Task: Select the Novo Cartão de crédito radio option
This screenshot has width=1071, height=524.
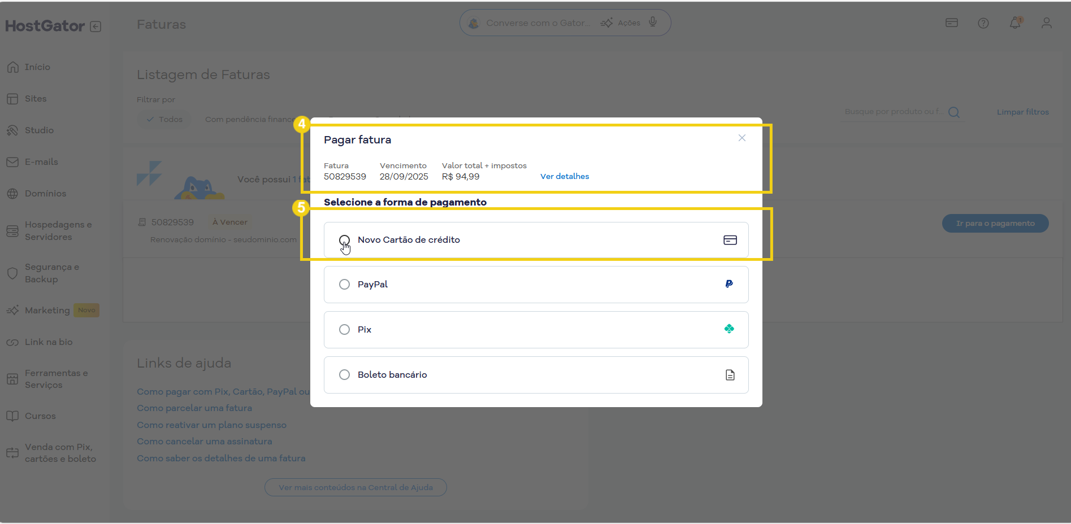Action: (x=344, y=240)
